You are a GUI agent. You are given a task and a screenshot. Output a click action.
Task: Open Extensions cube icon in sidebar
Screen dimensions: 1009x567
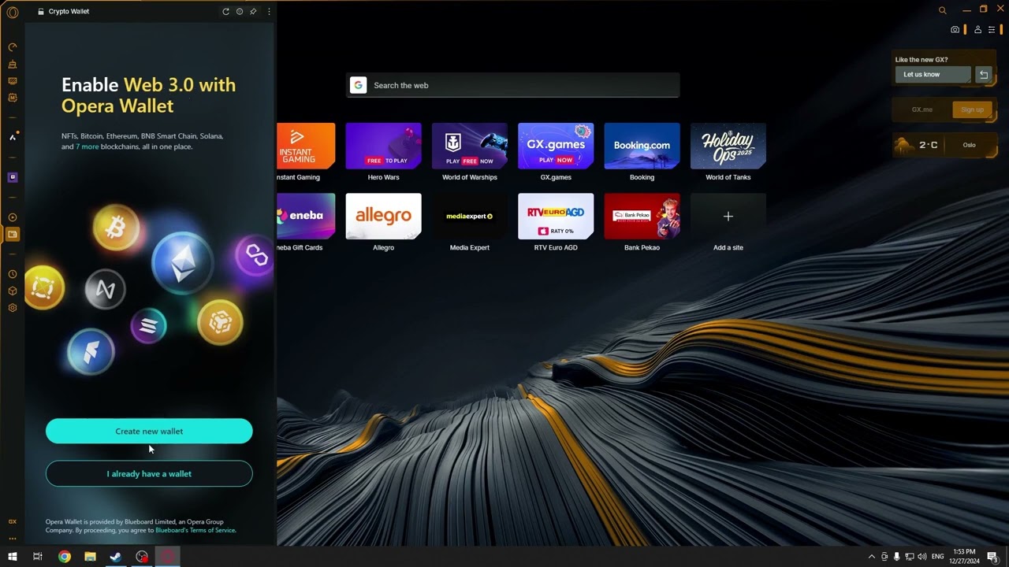point(12,291)
